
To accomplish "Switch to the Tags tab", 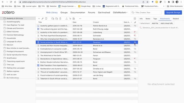I will 155,19.
